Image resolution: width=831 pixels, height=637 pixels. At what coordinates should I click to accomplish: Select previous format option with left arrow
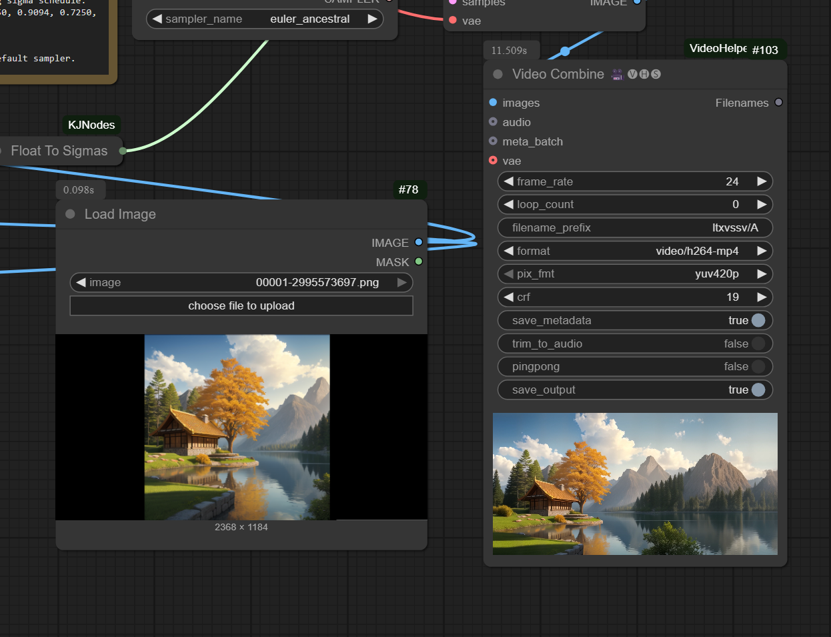[x=508, y=251]
